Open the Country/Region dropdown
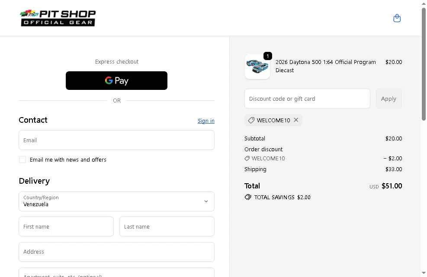This screenshot has width=427, height=277. pos(116,201)
